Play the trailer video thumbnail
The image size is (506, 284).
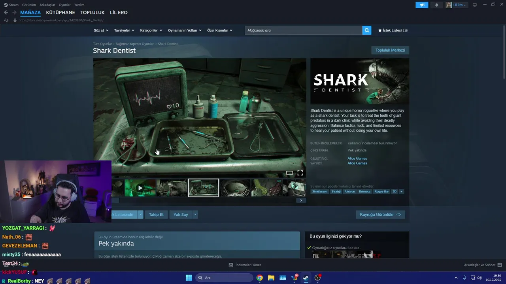[x=140, y=188]
